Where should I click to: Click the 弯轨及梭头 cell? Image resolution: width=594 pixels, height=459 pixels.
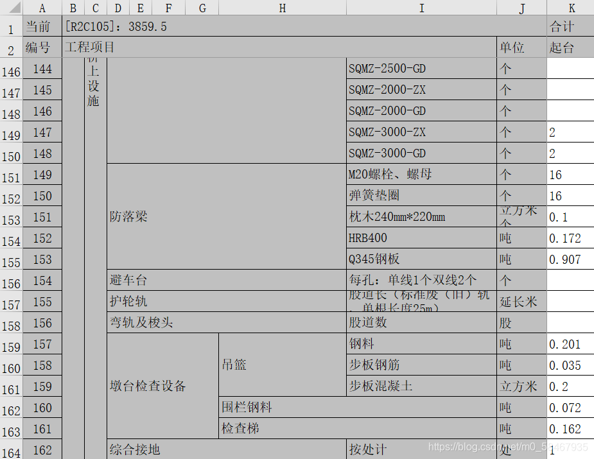(x=227, y=323)
